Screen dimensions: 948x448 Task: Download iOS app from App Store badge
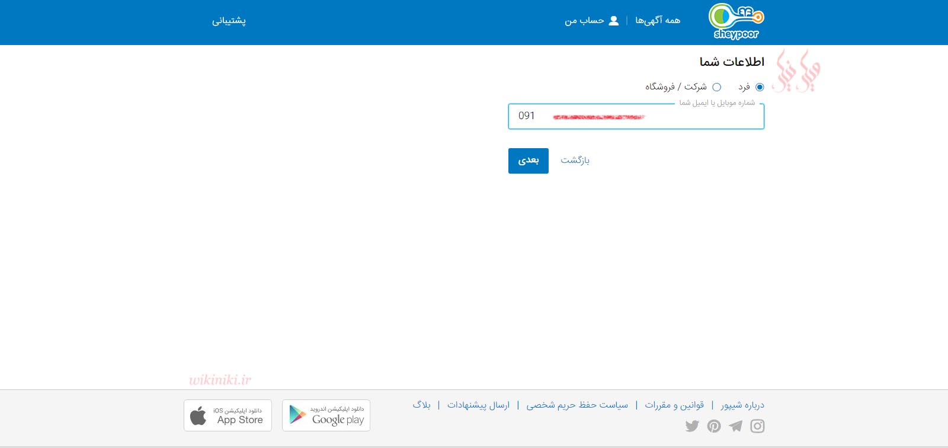pyautogui.click(x=228, y=415)
